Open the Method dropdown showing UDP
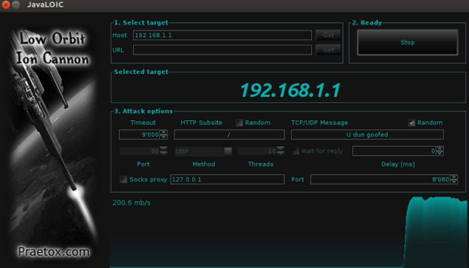 pos(204,151)
